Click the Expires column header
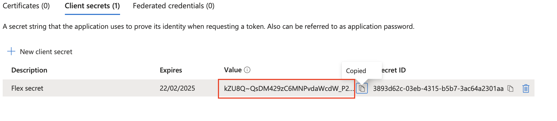This screenshot has width=557, height=121. (171, 70)
